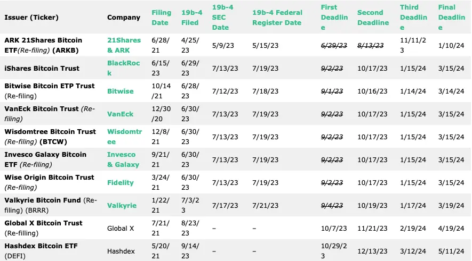This screenshot has width=472, height=261.
Task: Select the Global X company cell
Action: tap(121, 228)
